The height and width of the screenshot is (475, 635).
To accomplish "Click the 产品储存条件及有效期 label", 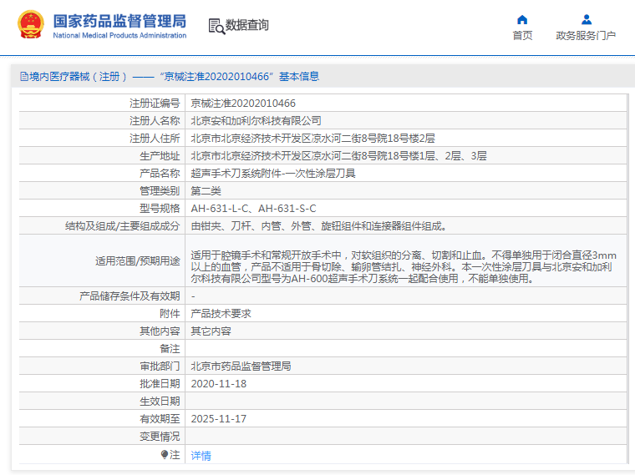I will click(x=130, y=296).
